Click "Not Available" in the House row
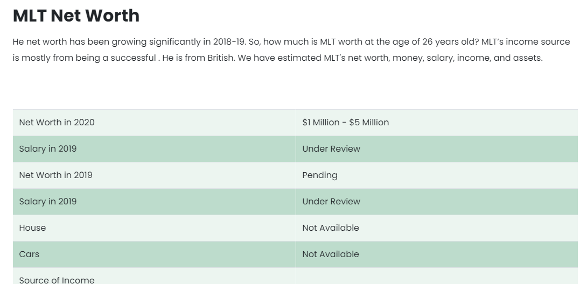The width and height of the screenshot is (587, 284). click(x=331, y=228)
